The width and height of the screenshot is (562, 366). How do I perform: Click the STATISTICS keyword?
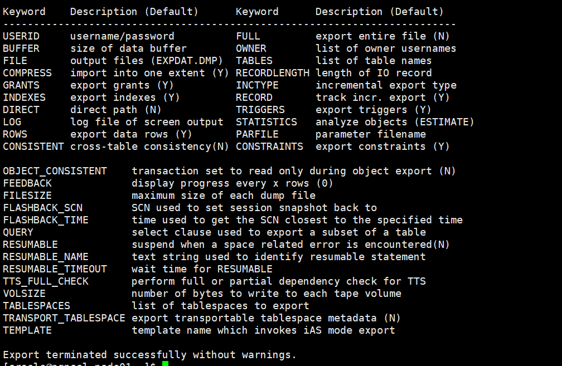266,122
